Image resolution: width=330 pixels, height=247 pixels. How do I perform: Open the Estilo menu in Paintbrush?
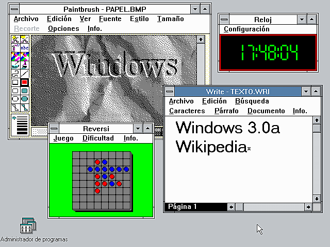pos(139,19)
